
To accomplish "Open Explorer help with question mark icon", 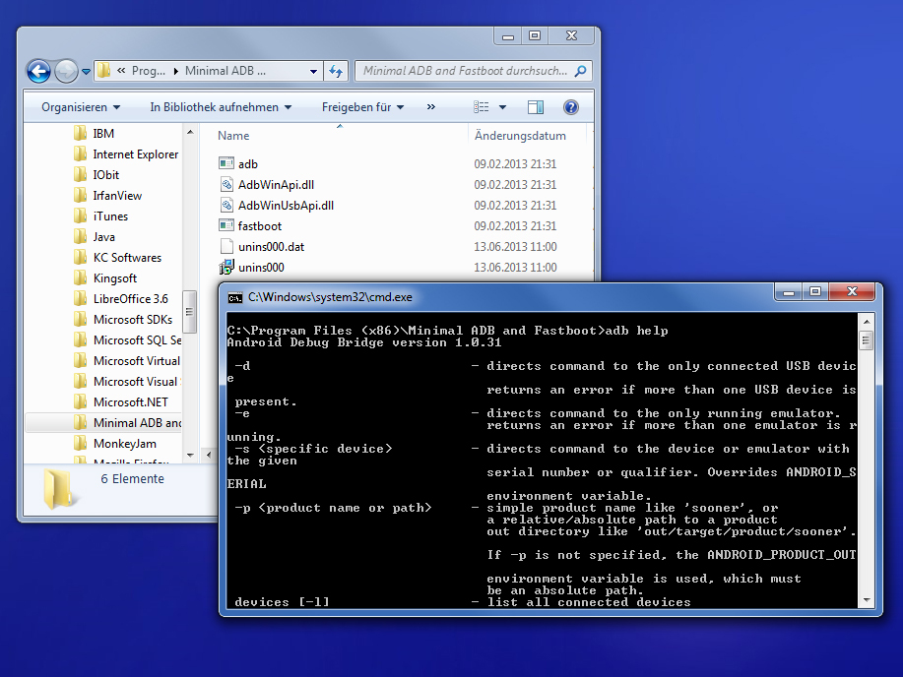I will pos(570,107).
